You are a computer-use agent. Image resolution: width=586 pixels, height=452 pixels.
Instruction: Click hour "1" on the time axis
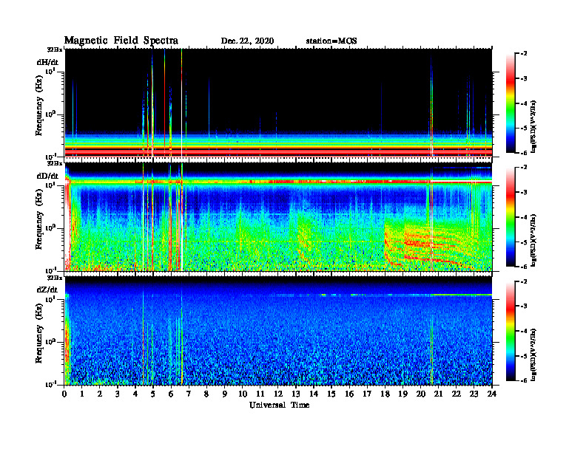coord(82,394)
